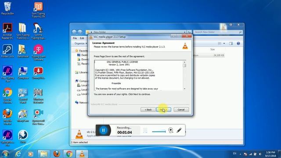Viewport: 281px width, 158px height.
Task: Switch to Chrome in the taskbar
Action: pos(69,154)
